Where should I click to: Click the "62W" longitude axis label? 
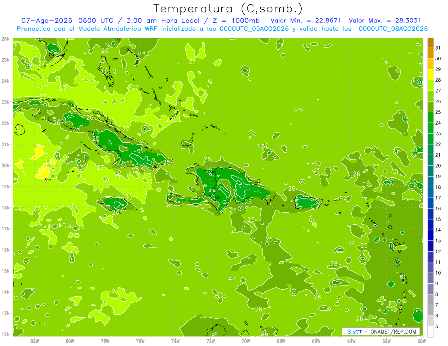387,341
